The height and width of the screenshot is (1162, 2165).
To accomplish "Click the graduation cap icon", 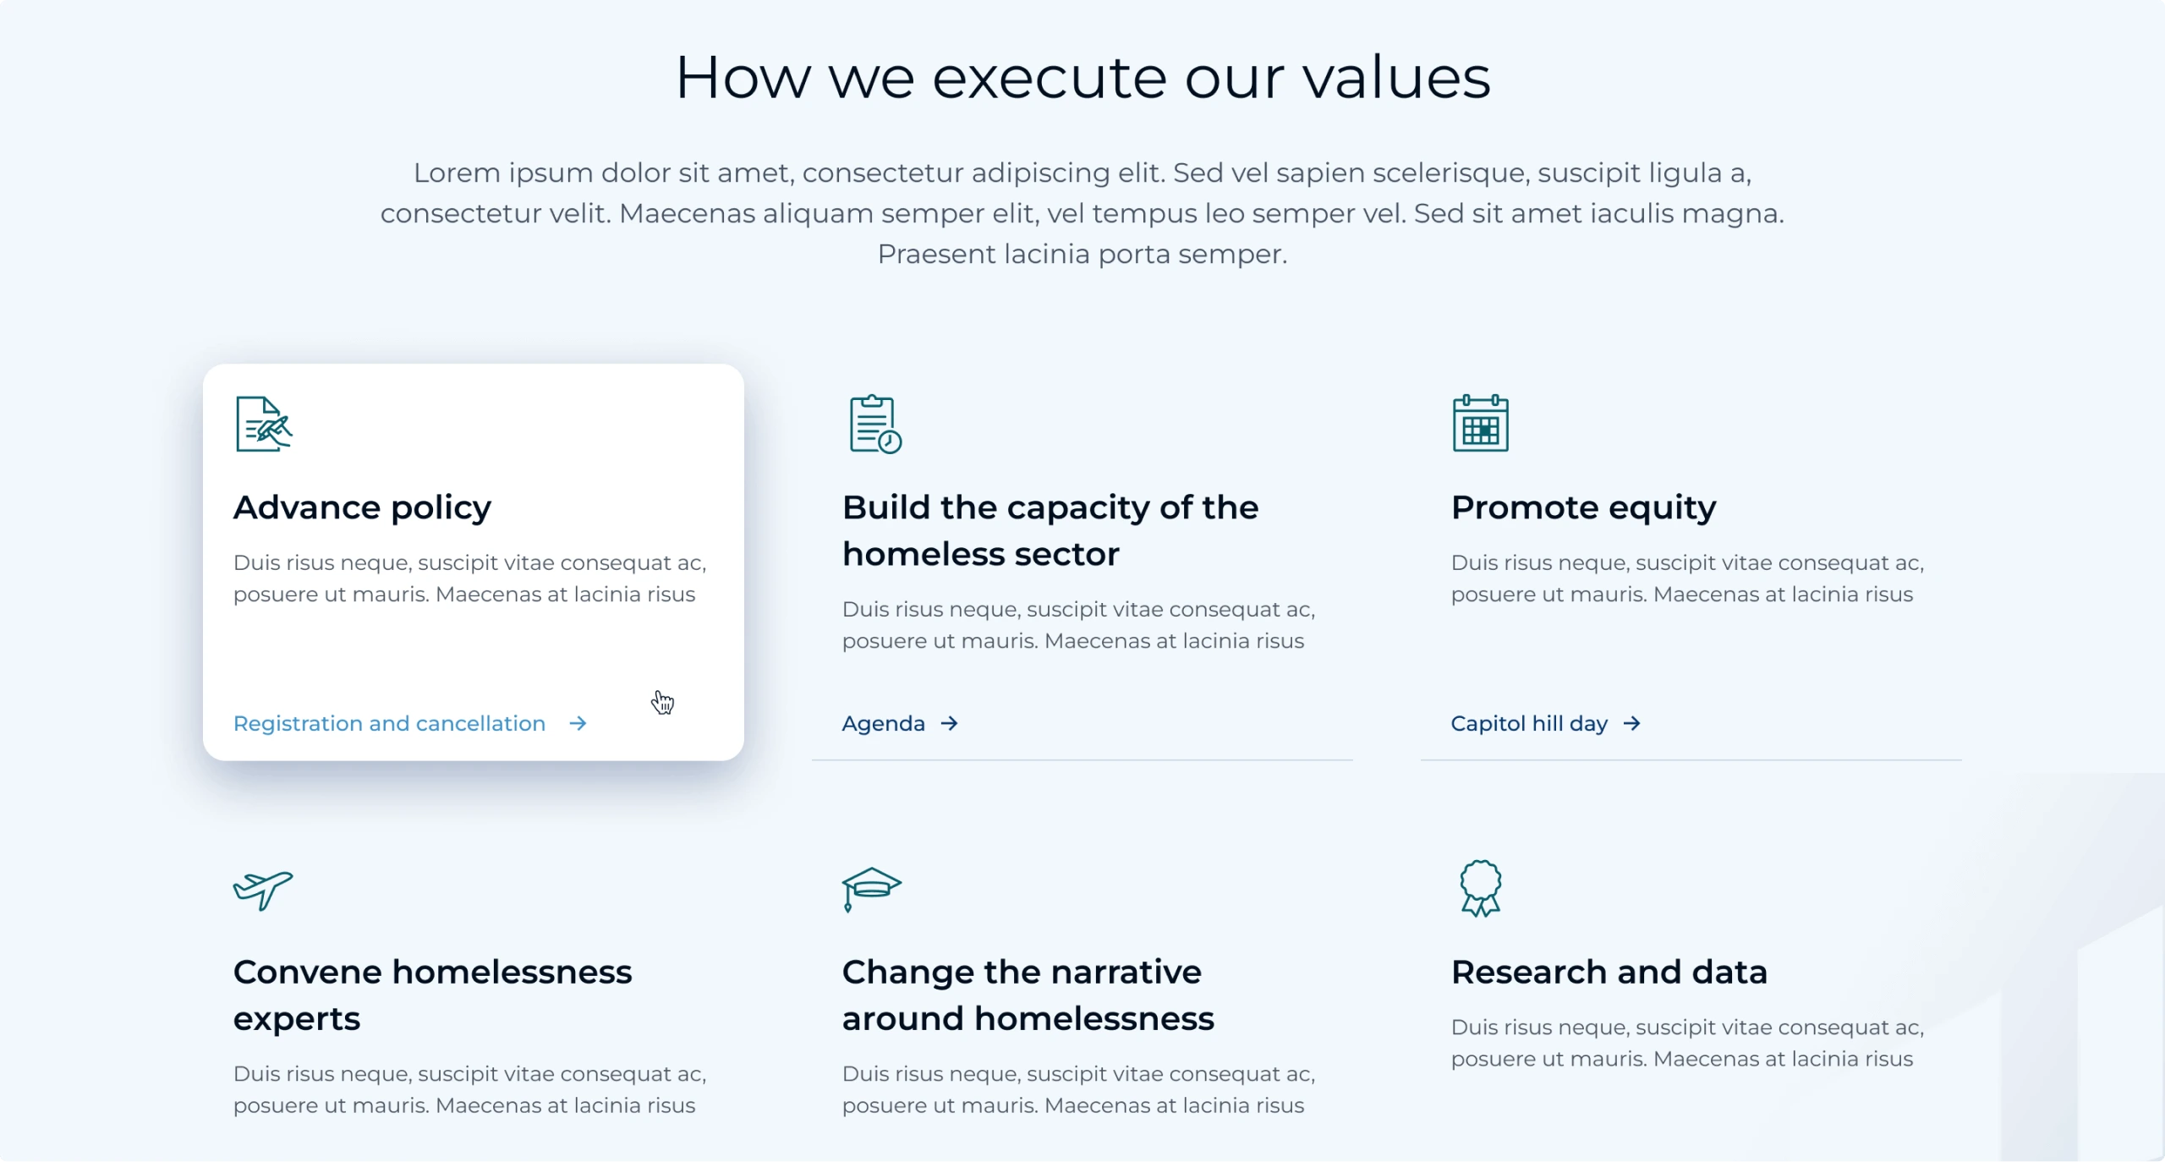I will 872,889.
